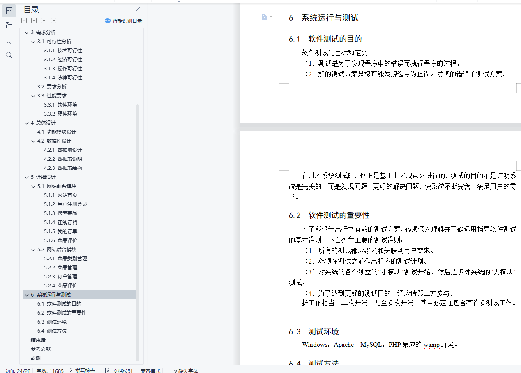Collapse the 3.1 可行性分析 node
The image size is (521, 373).
33,42
